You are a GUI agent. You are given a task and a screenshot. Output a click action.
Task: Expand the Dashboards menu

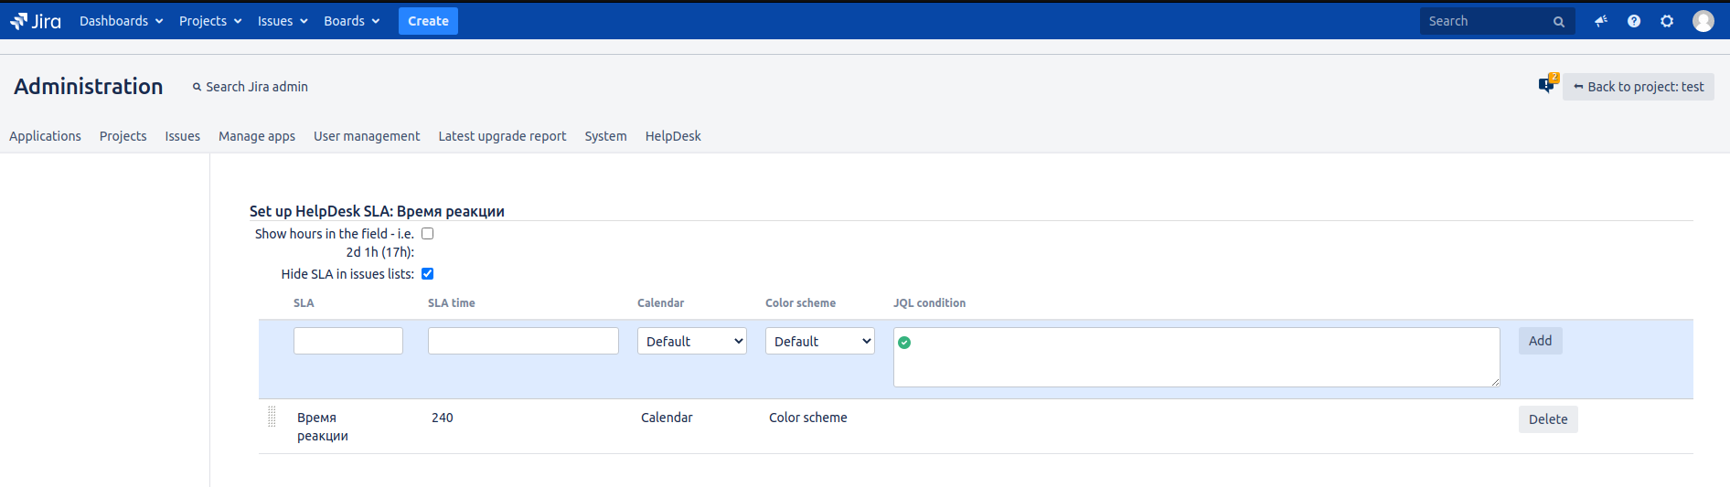(121, 21)
